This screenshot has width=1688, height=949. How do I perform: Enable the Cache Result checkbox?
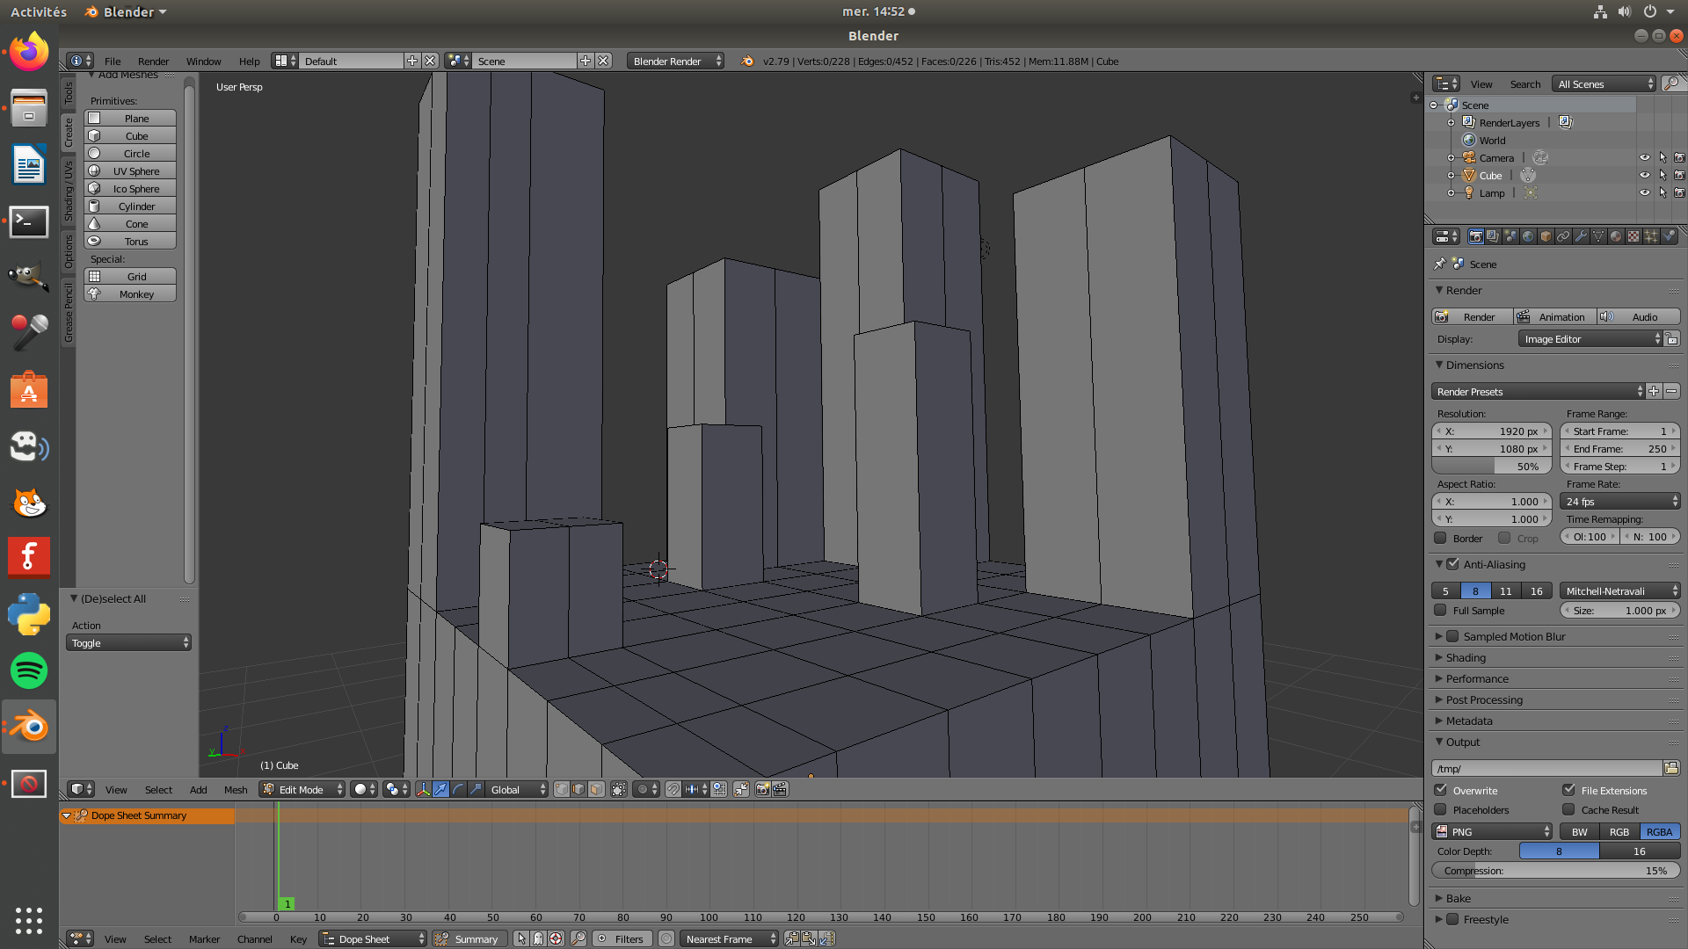[x=1568, y=809]
